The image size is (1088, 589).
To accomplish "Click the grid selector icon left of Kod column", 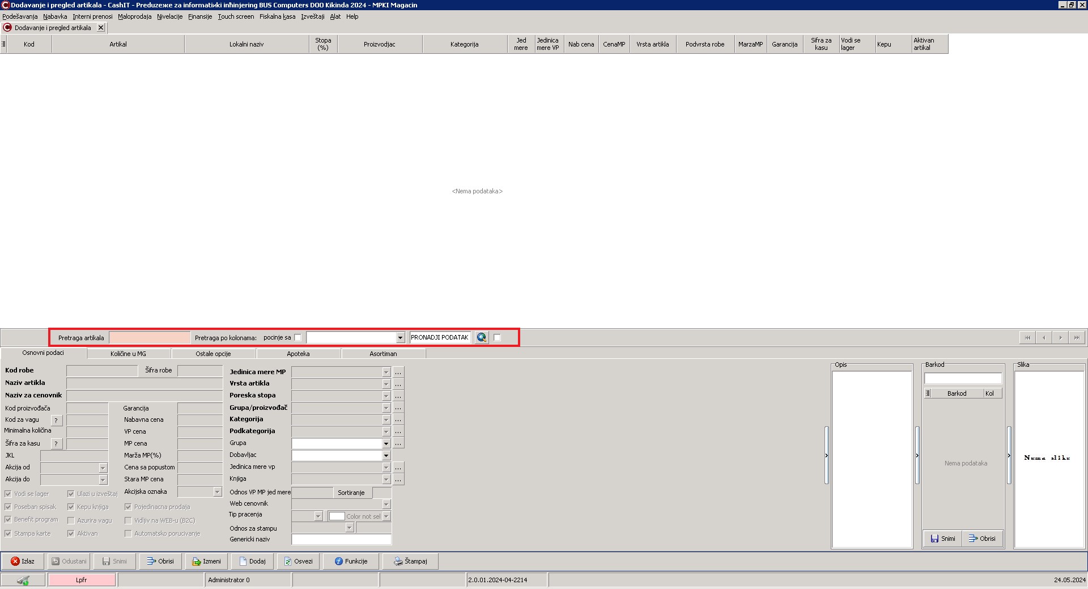I will (3, 44).
